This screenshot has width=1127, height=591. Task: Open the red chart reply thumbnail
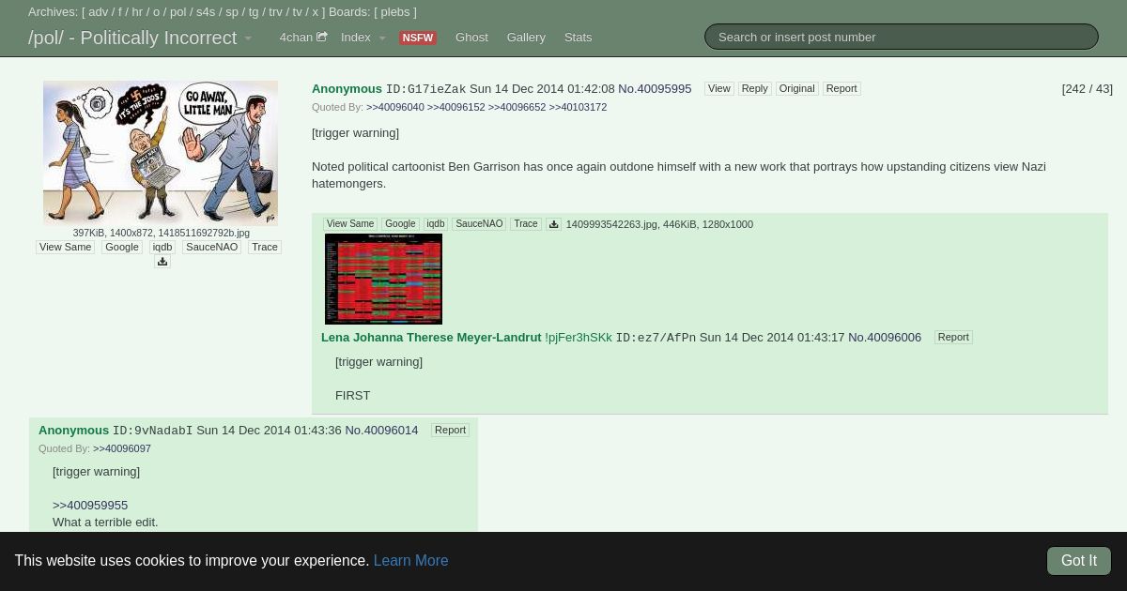pos(383,280)
